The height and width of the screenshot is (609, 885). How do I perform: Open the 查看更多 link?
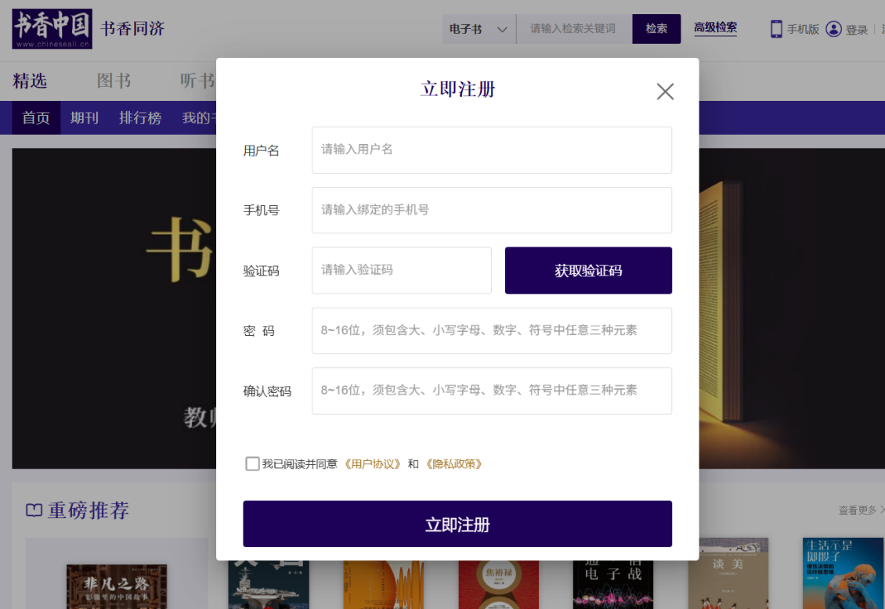click(x=860, y=510)
